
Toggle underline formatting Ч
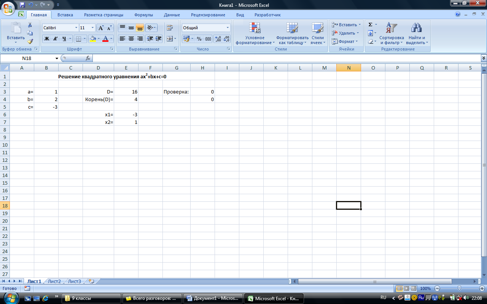click(64, 38)
